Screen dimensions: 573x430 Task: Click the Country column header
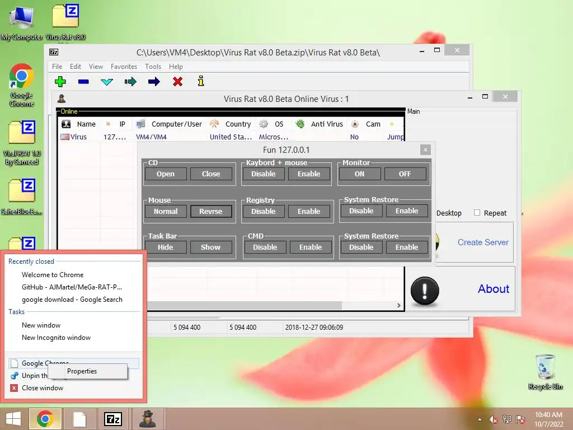(231, 124)
